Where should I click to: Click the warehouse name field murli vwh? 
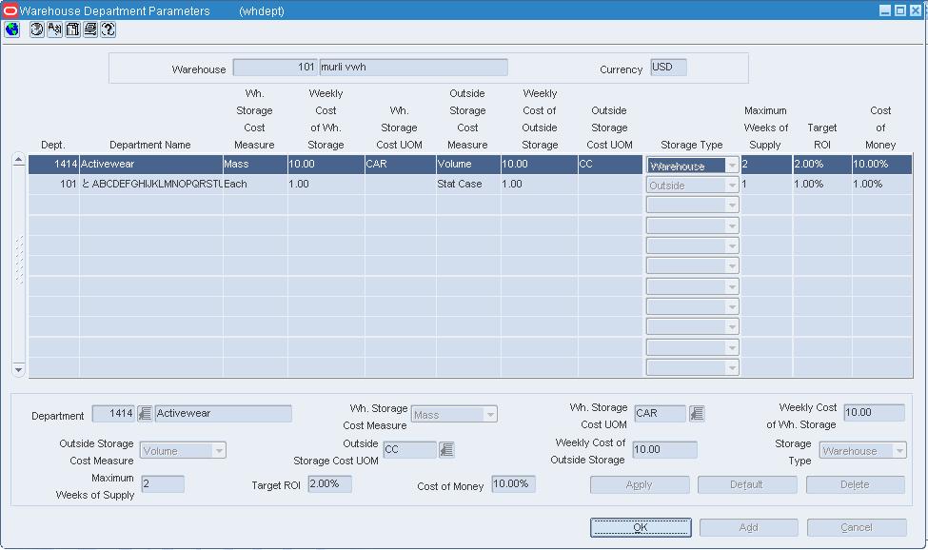tap(413, 68)
